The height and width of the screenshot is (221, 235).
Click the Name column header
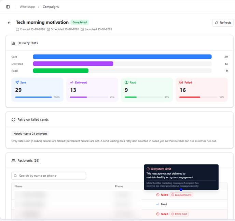coord(18,186)
